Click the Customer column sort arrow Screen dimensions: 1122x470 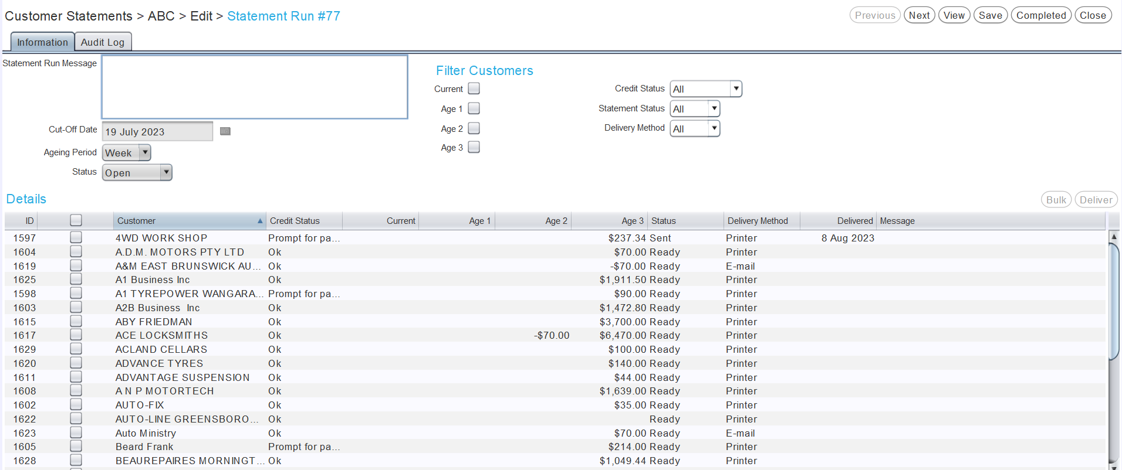[x=260, y=221]
